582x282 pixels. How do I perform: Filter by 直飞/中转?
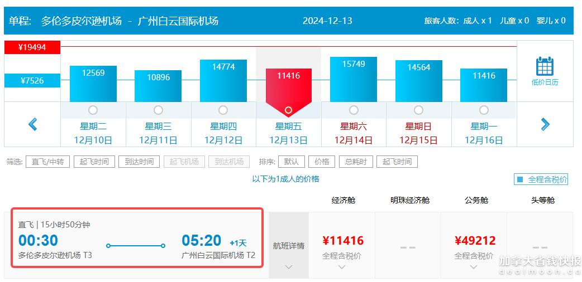(47, 162)
